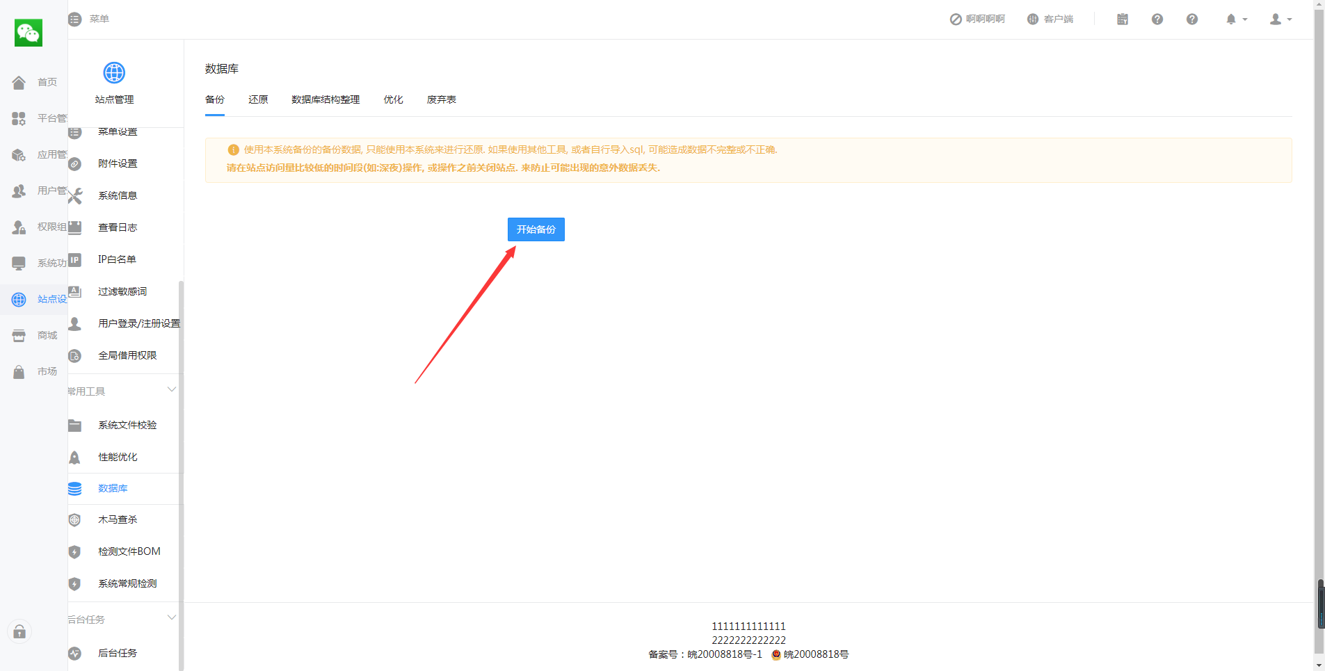Switch to the 数据库结构整理 tab
Image resolution: width=1325 pixels, height=671 pixels.
coord(326,99)
